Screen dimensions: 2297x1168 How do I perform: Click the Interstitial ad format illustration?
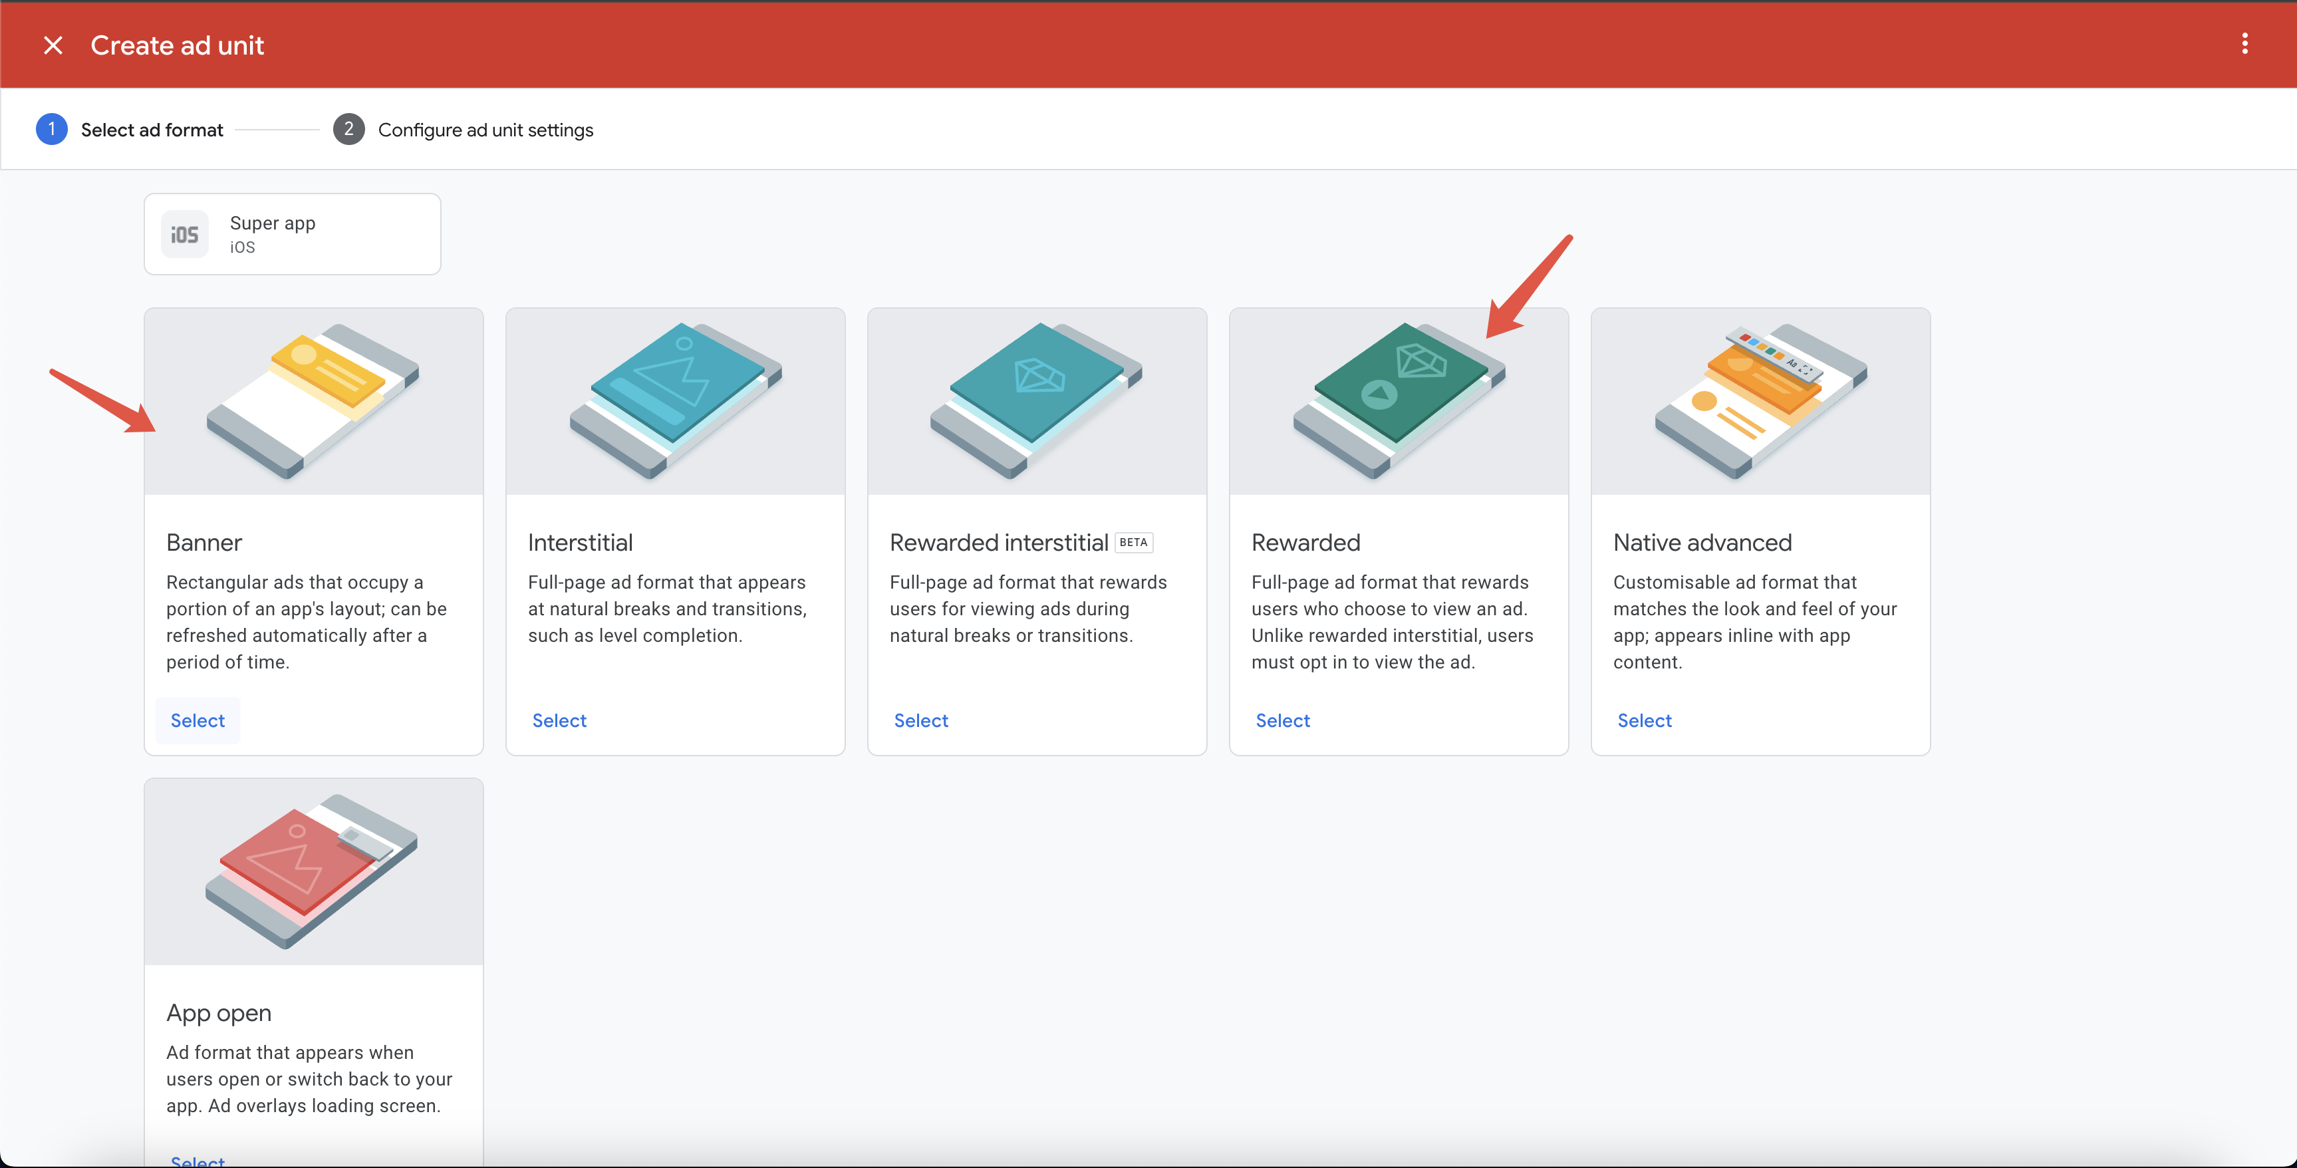pyautogui.click(x=675, y=401)
